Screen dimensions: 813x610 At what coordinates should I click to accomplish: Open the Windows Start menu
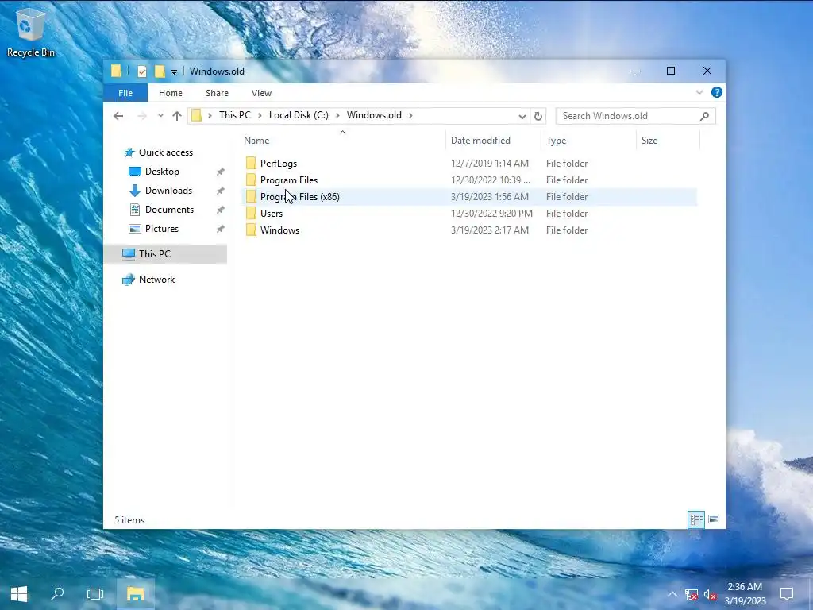click(19, 594)
